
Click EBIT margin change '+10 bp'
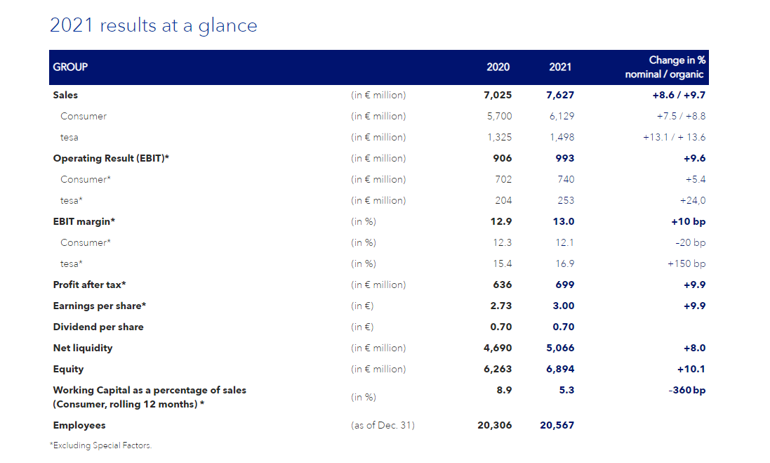(x=689, y=222)
